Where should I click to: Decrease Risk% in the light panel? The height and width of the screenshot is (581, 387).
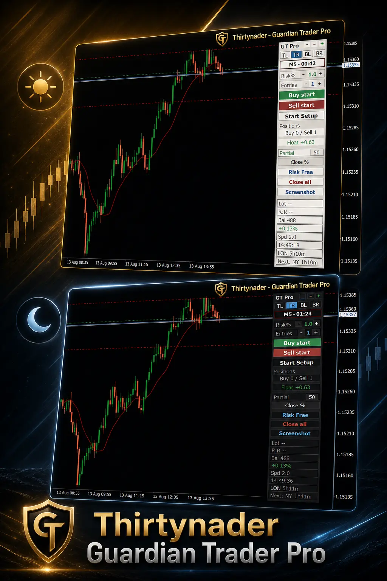click(x=303, y=75)
